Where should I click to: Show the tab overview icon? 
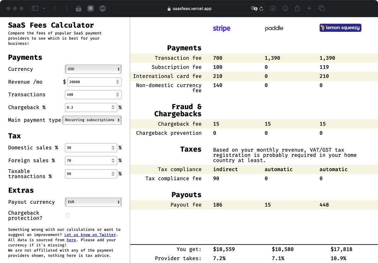[322, 8]
